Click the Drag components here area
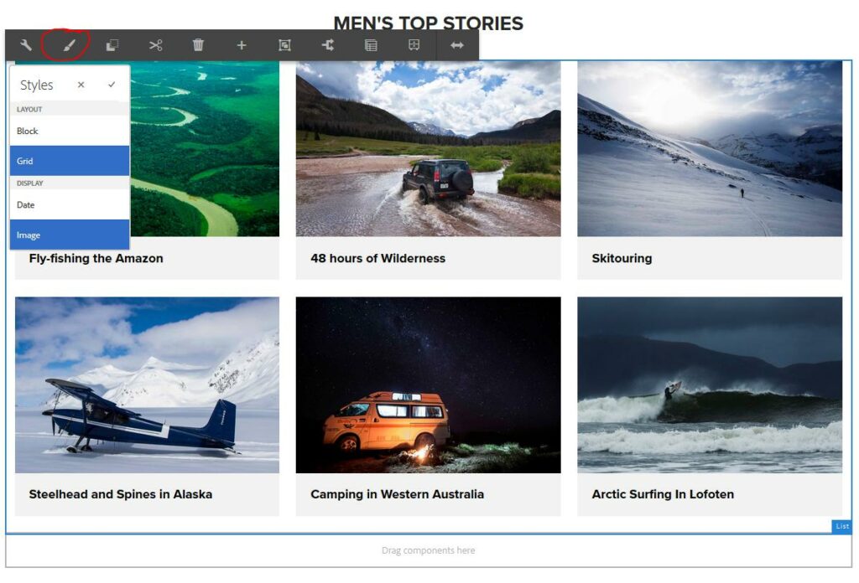 429,550
